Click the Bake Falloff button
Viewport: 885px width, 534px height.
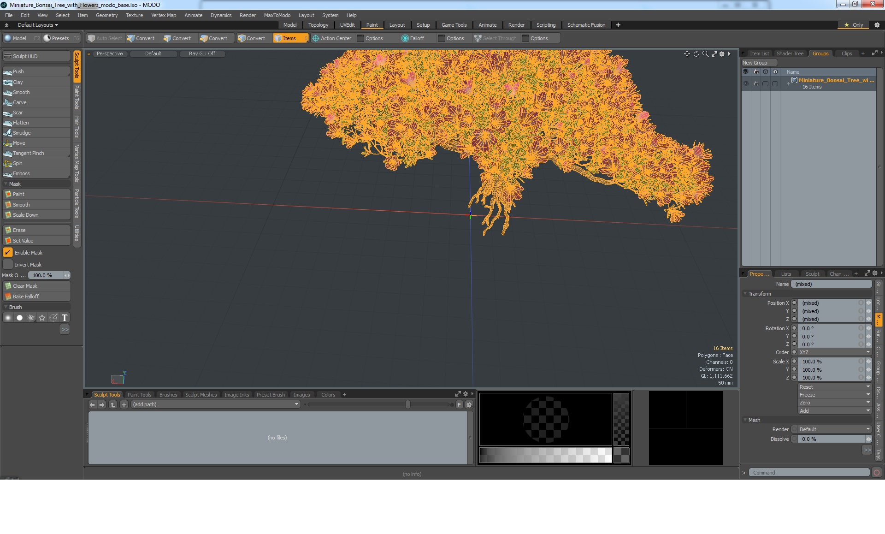point(36,297)
